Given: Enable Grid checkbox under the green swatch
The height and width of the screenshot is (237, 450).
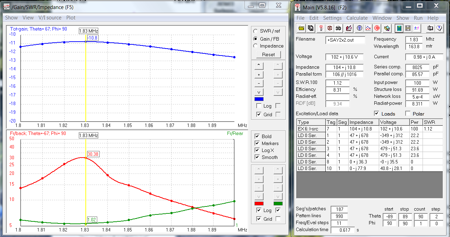Looking at the screenshot, I should [278, 219].
